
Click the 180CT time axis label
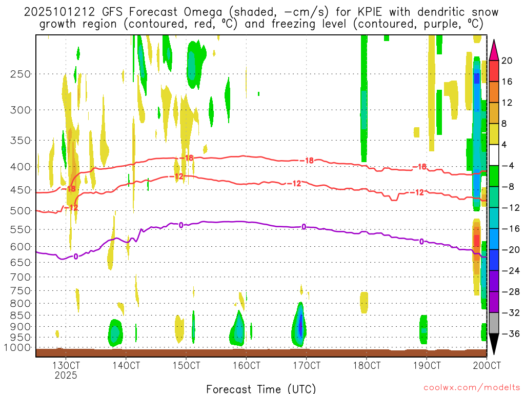(x=367, y=365)
